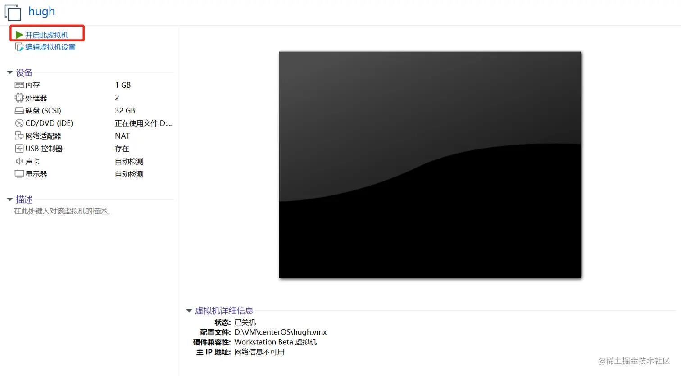Collapse the 设备 devices section
The image size is (681, 376).
(x=10, y=72)
